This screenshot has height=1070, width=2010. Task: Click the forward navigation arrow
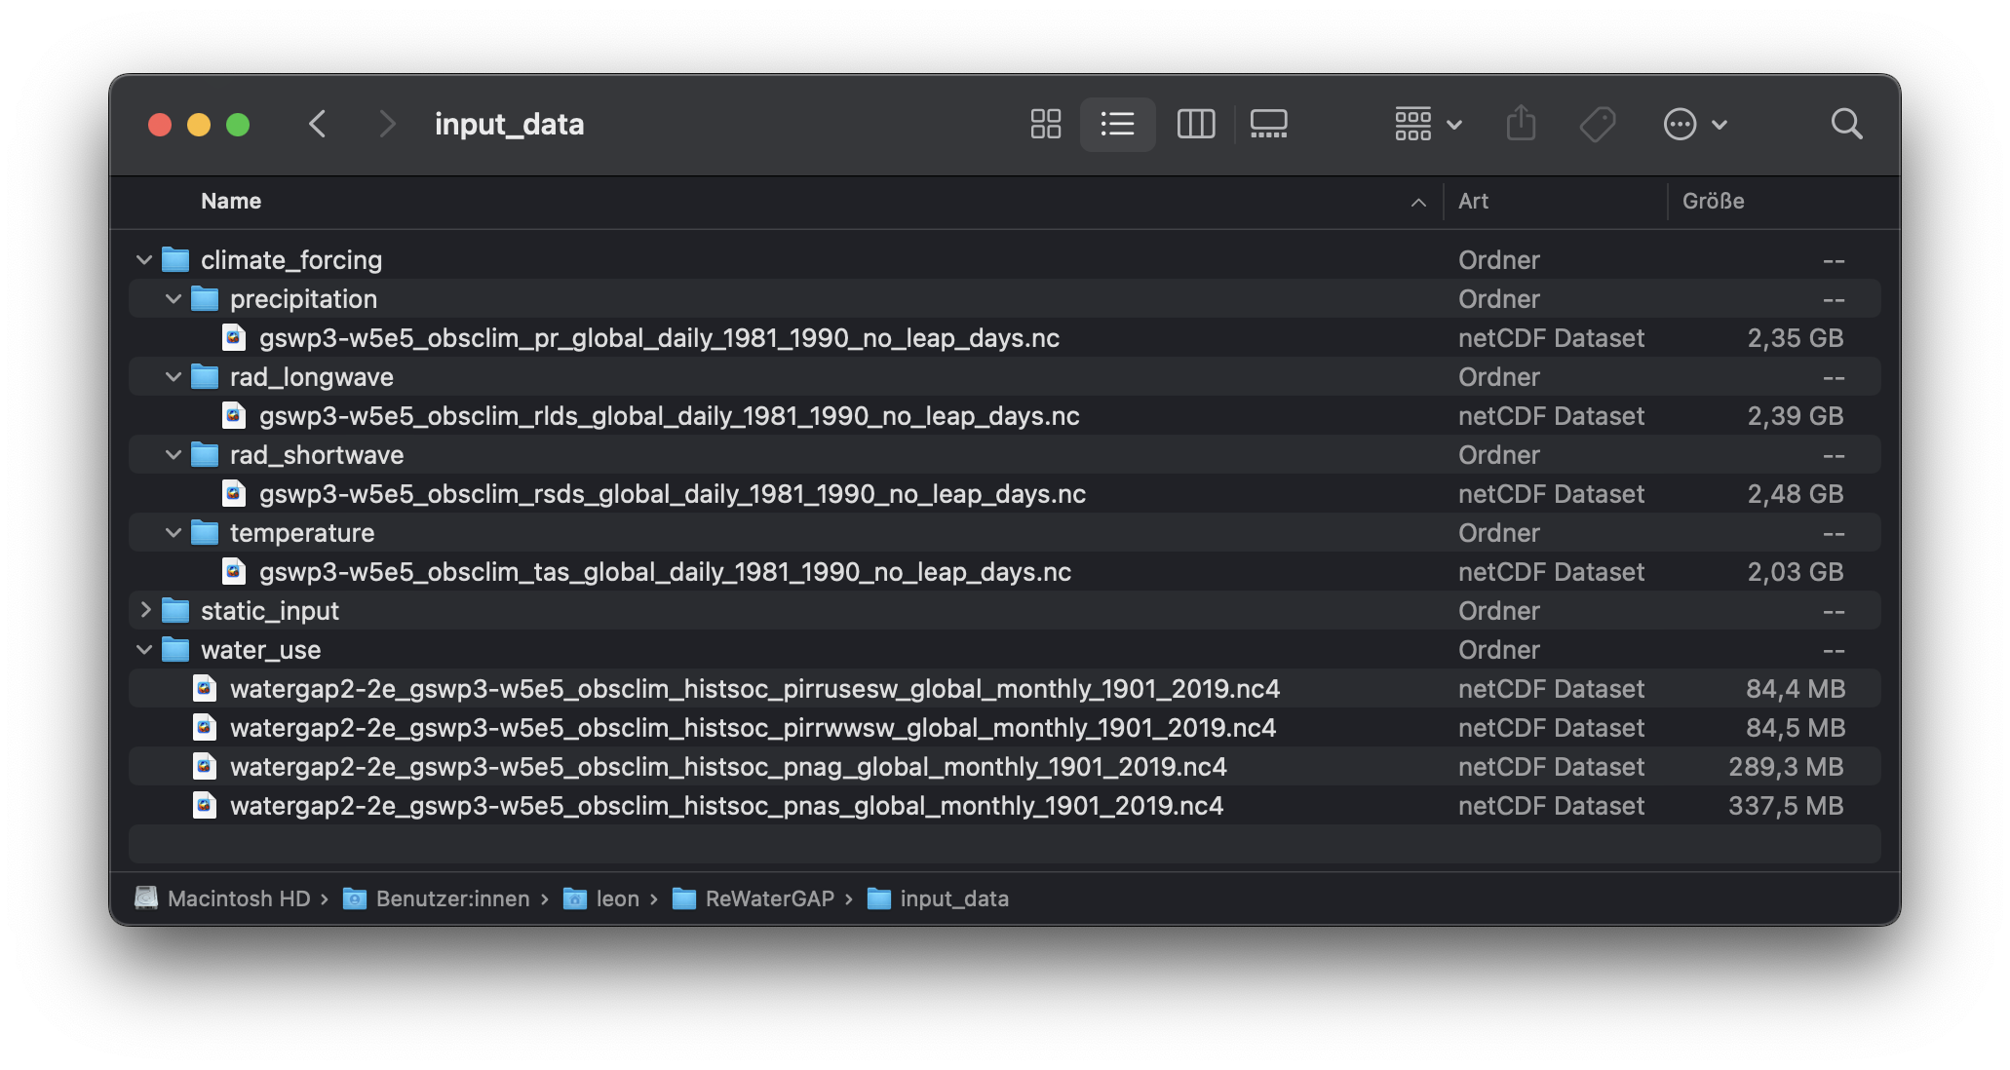click(x=387, y=124)
